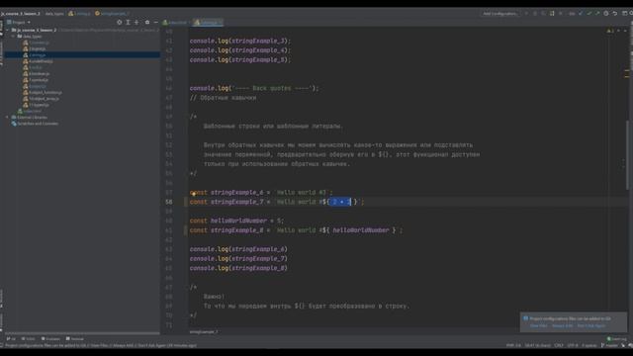This screenshot has height=356, width=633.
Task: Click View Files link in notification
Action: 538,325
